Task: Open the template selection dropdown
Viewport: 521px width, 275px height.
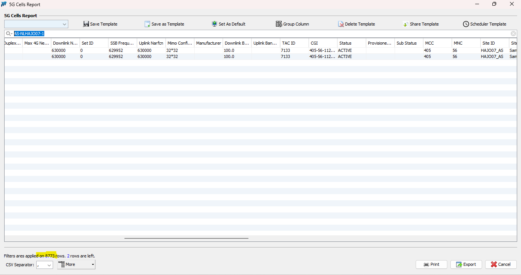Action: (64, 24)
